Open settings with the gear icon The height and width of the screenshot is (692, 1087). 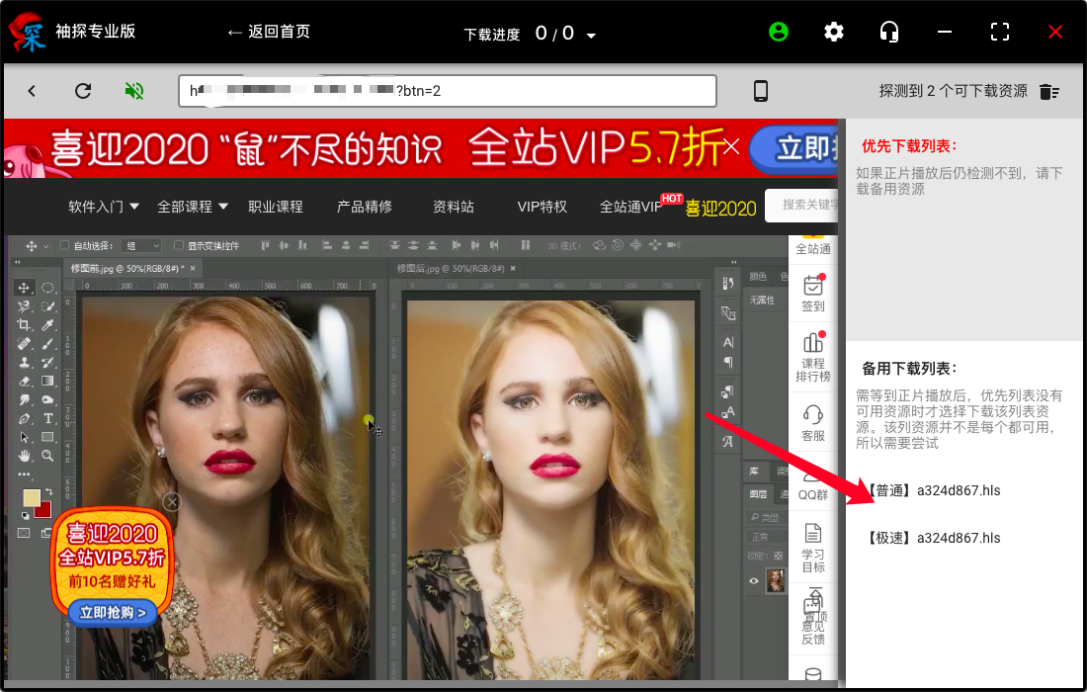834,32
